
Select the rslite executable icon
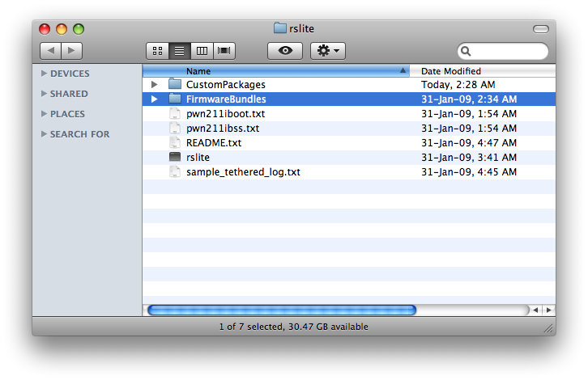[x=175, y=158]
